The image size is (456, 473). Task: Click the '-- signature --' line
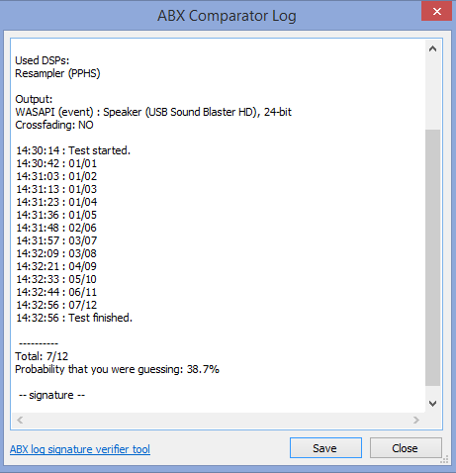(x=51, y=395)
